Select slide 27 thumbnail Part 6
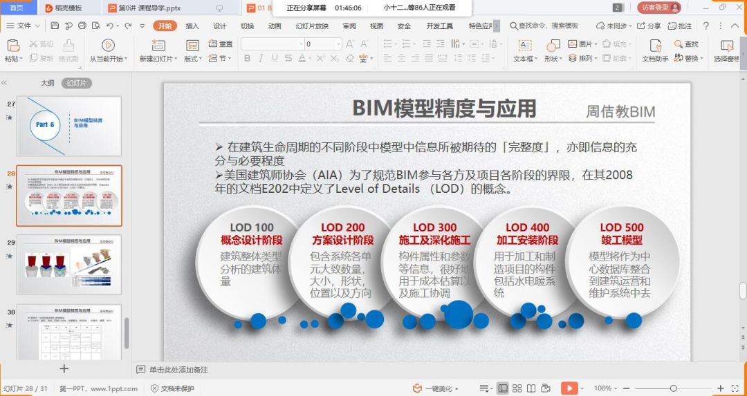The width and height of the screenshot is (747, 396). tap(69, 126)
